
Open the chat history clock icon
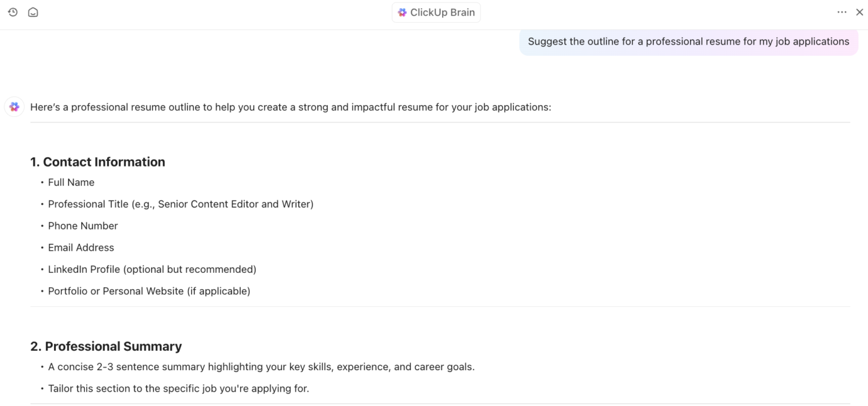point(13,12)
